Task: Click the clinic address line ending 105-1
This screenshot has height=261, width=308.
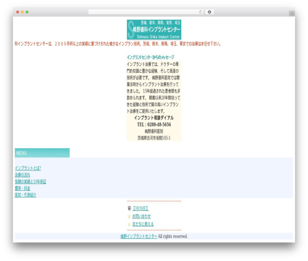Action: point(154,138)
